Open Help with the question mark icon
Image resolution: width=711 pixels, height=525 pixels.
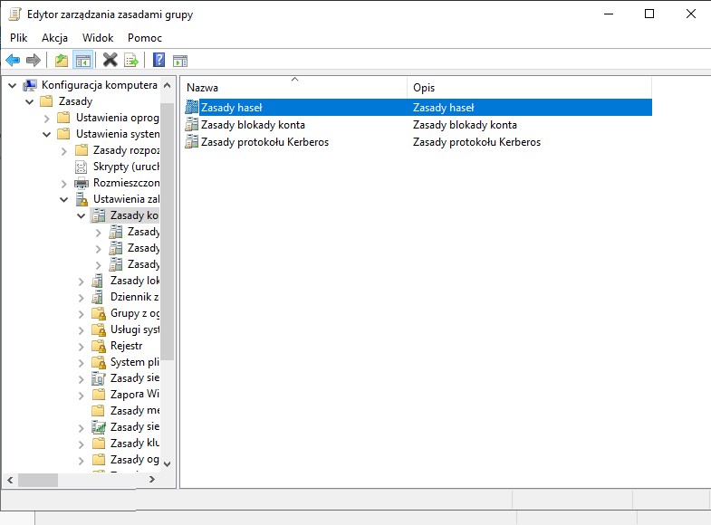pos(159,61)
